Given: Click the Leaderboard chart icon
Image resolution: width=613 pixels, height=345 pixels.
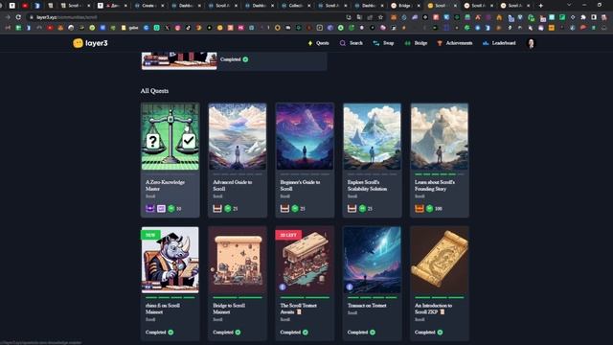Looking at the screenshot, I should [x=486, y=43].
